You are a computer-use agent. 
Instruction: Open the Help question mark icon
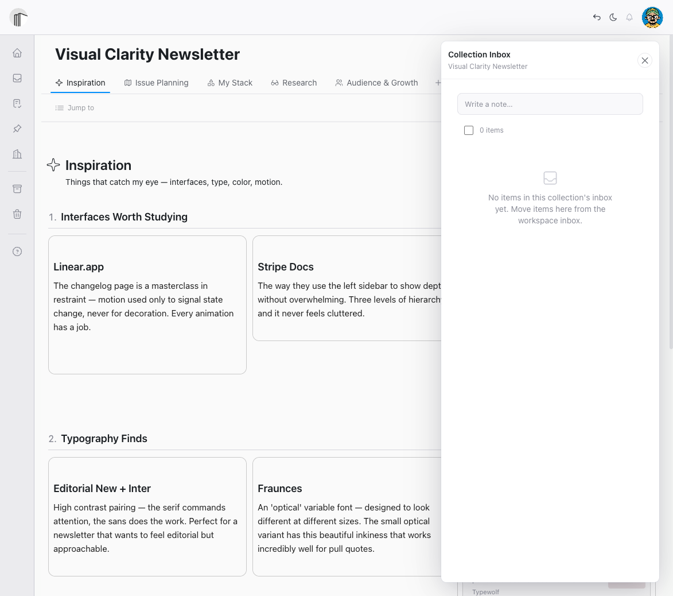coord(17,251)
